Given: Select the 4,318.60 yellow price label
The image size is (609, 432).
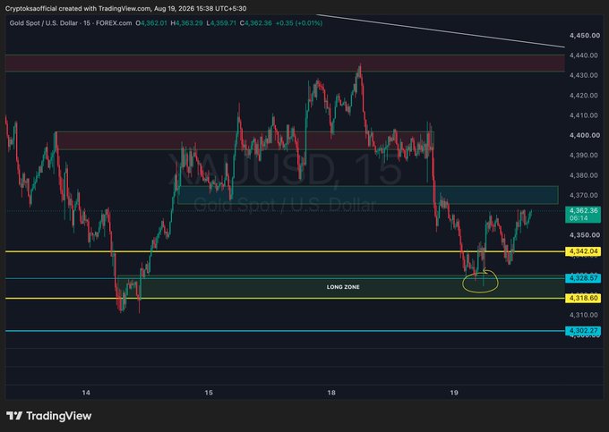Looking at the screenshot, I should click(583, 298).
